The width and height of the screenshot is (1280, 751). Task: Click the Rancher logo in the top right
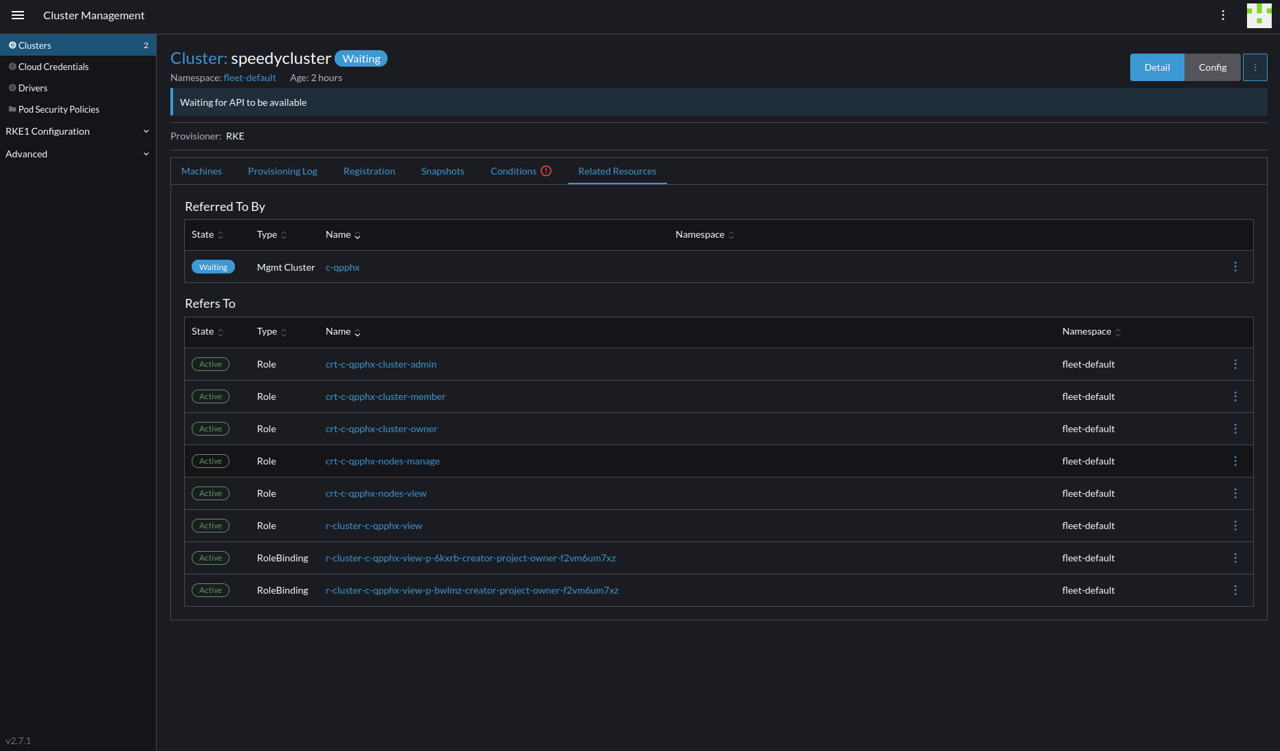pos(1259,15)
